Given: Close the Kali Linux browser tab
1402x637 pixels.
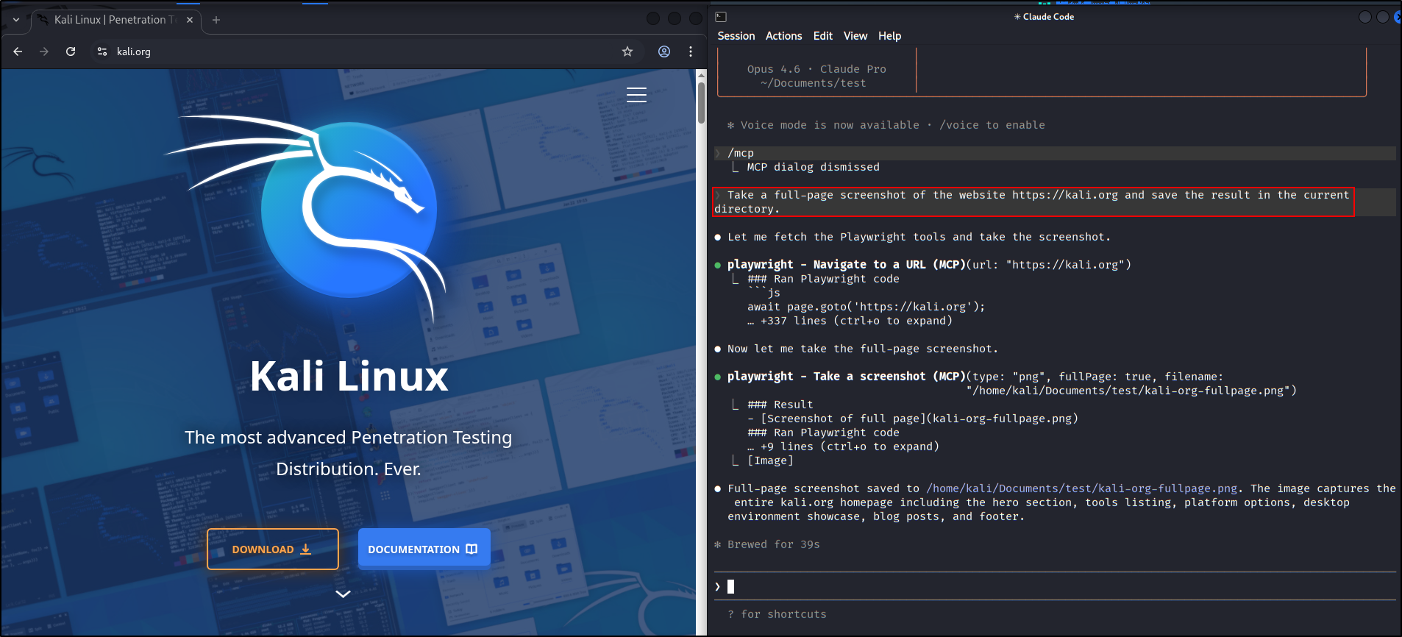Looking at the screenshot, I should [190, 20].
